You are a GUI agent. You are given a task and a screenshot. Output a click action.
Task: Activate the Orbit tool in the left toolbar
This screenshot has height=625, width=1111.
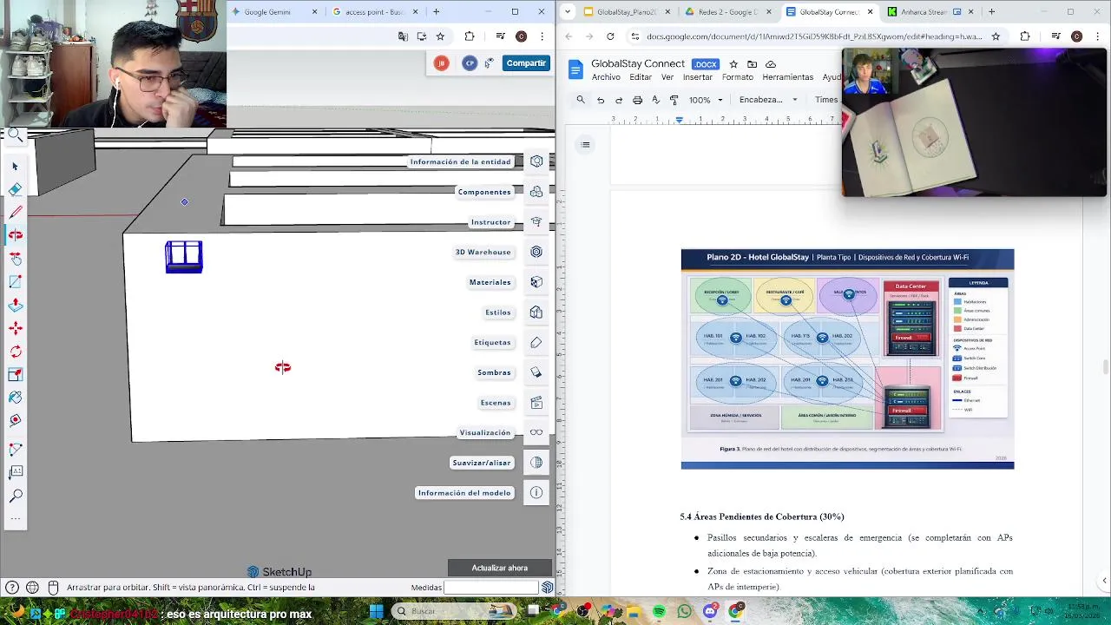coord(15,235)
